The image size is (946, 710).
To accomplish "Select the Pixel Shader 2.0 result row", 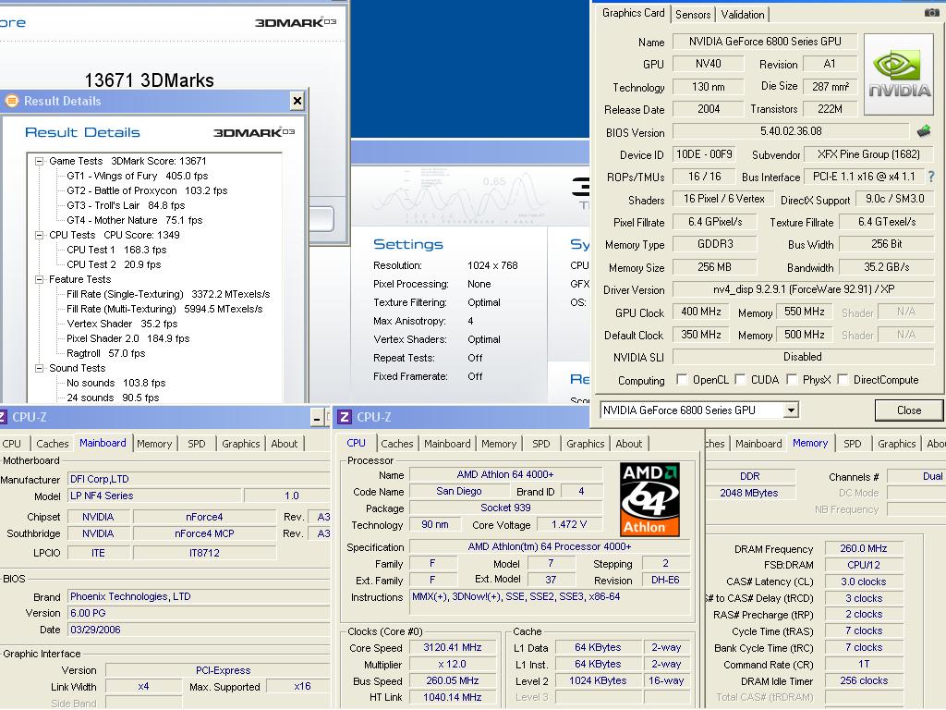I will pos(127,338).
